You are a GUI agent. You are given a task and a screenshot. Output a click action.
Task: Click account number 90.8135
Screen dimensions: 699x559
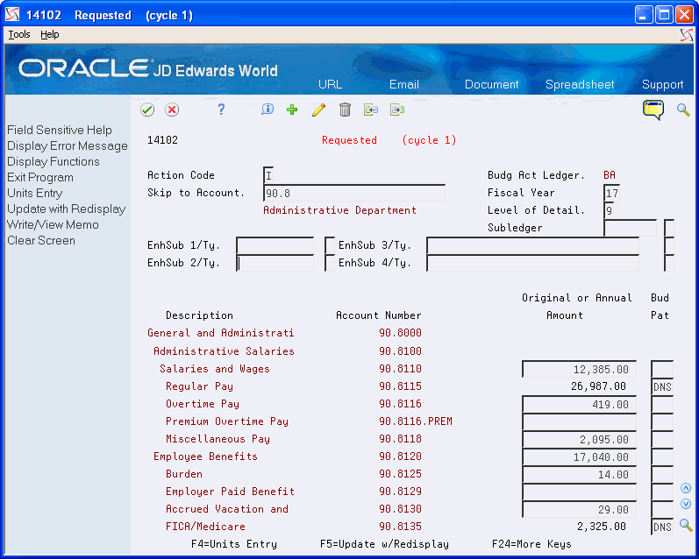400,527
